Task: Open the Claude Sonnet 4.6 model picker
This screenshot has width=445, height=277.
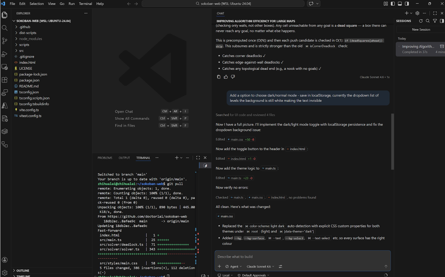Action: 261,266
